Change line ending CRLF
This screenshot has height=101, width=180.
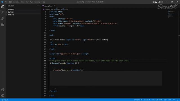pyautogui.click(x=165, y=100)
